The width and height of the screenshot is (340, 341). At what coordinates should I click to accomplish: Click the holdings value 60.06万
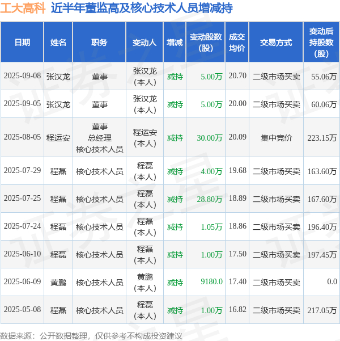click(324, 104)
